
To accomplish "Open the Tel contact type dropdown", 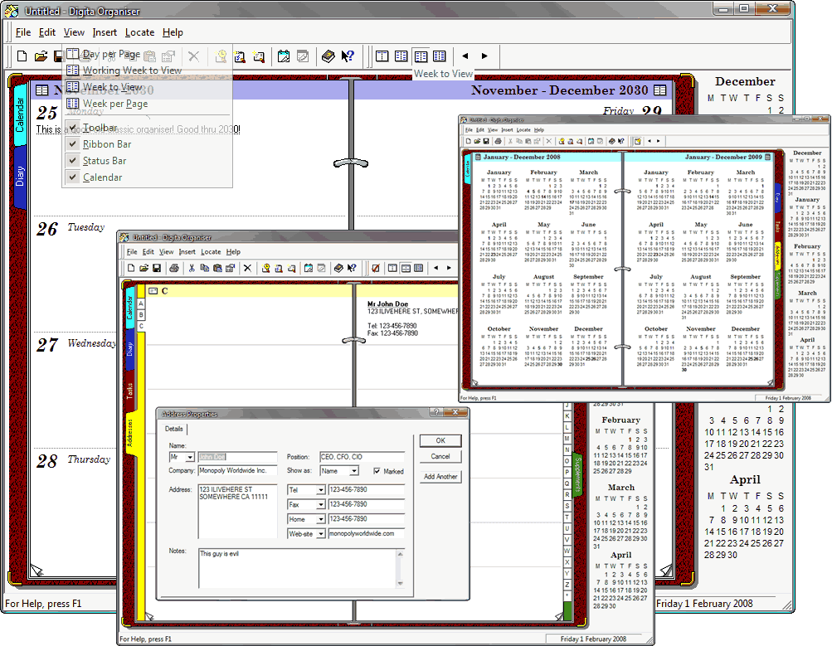I will [x=320, y=490].
